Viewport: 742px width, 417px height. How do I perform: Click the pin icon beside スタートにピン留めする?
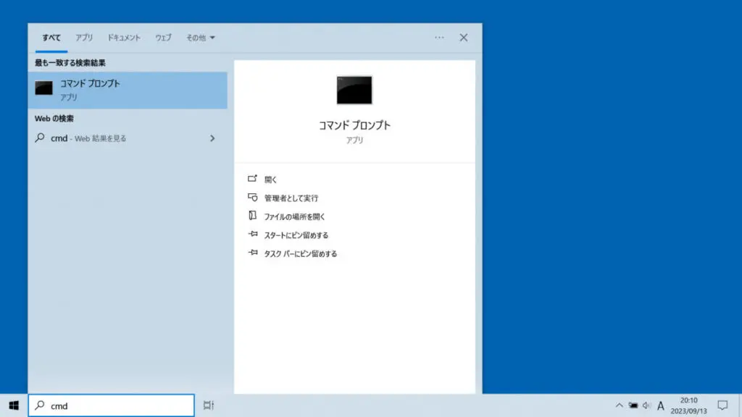253,234
